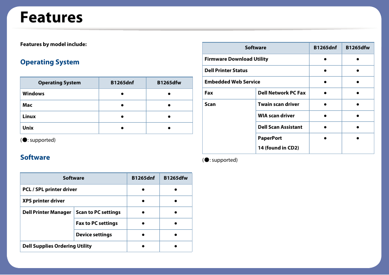The width and height of the screenshot is (389, 275).
Task: Select the "Unix" row label
Action: coord(28,128)
